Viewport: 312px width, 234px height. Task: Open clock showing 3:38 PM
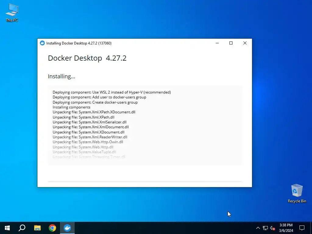pyautogui.click(x=286, y=228)
